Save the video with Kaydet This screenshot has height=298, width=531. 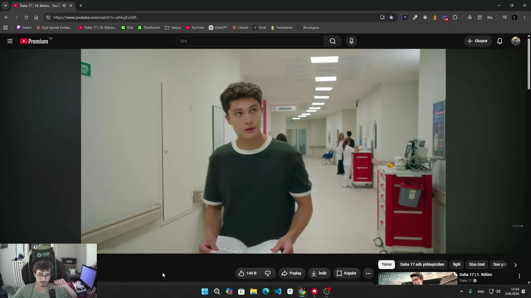click(346, 273)
